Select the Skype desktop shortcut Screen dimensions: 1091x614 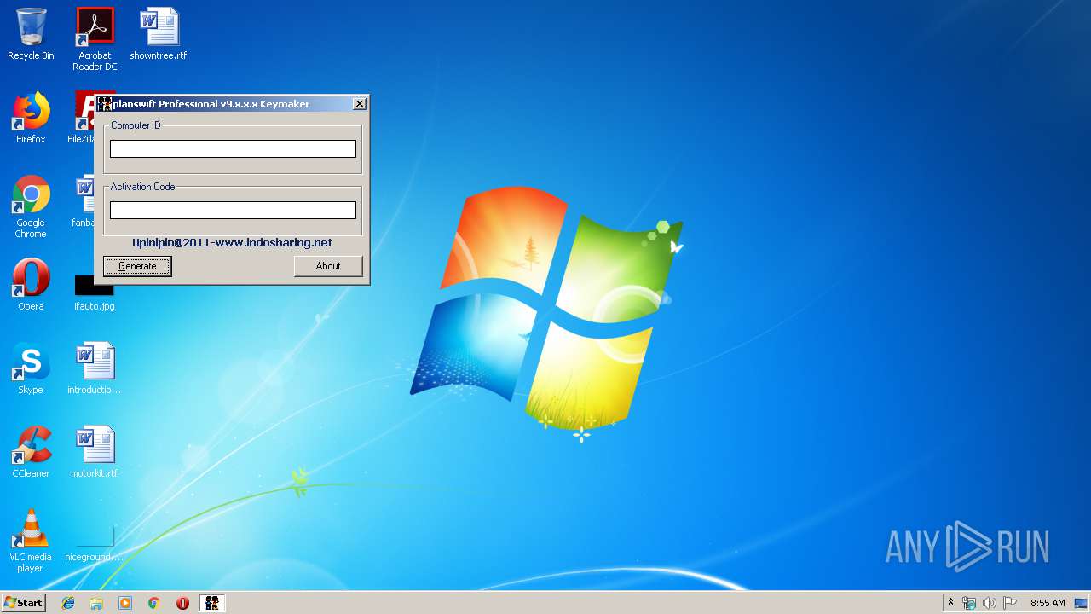click(31, 368)
